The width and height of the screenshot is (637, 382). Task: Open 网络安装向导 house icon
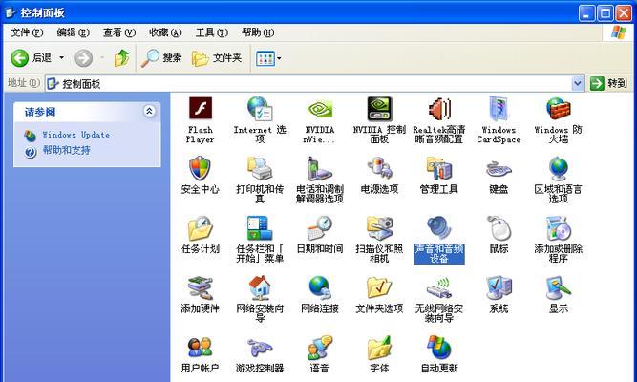click(x=260, y=287)
